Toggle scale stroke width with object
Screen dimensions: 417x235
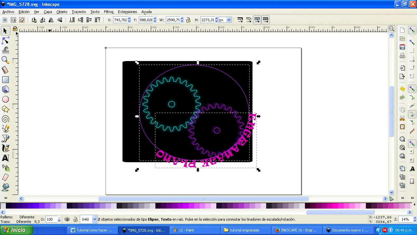click(240, 20)
